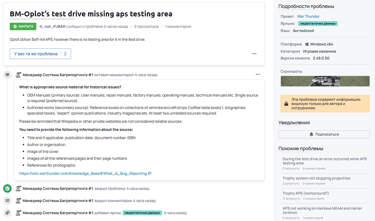Click the manager avatar on the 'закрыл проблему' event
375x221 pixels.
[18, 188]
